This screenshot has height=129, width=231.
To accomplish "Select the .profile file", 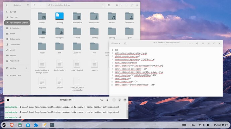I will 60,81.
